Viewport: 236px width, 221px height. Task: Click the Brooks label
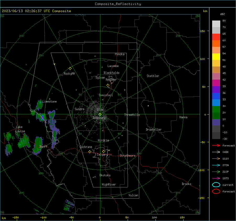coord(186,184)
